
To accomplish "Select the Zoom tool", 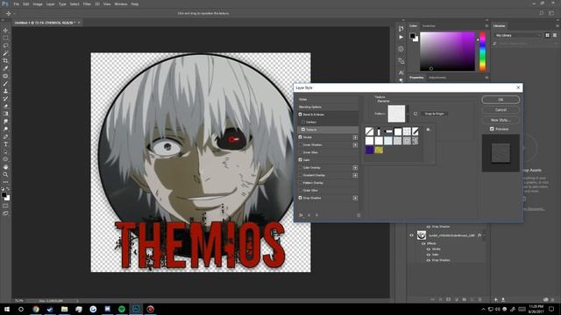I will [x=5, y=175].
